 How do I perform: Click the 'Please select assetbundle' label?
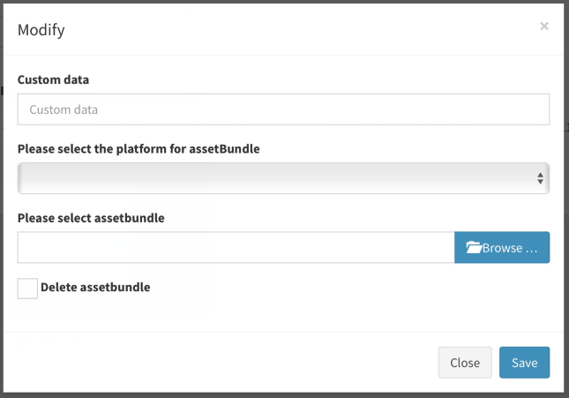tap(91, 218)
